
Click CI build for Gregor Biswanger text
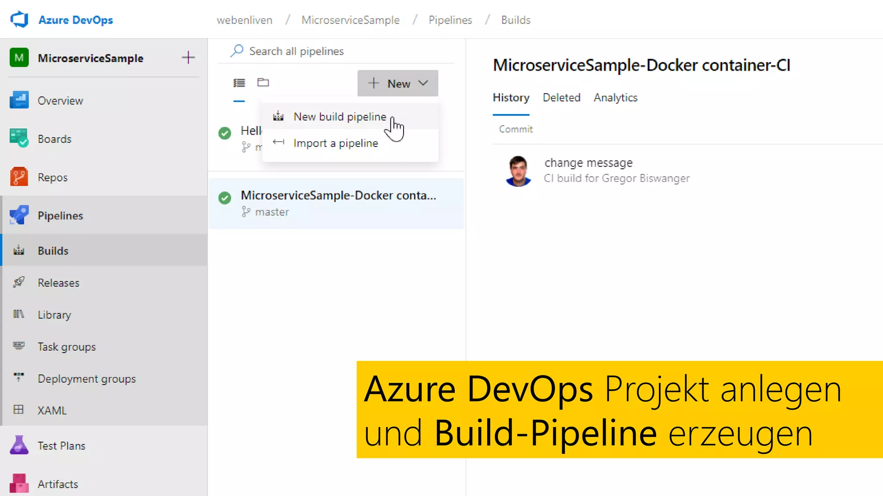(617, 178)
